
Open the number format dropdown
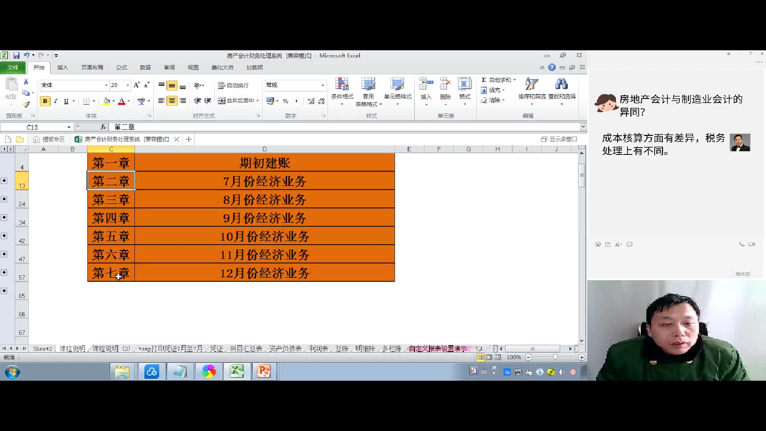pyautogui.click(x=322, y=85)
